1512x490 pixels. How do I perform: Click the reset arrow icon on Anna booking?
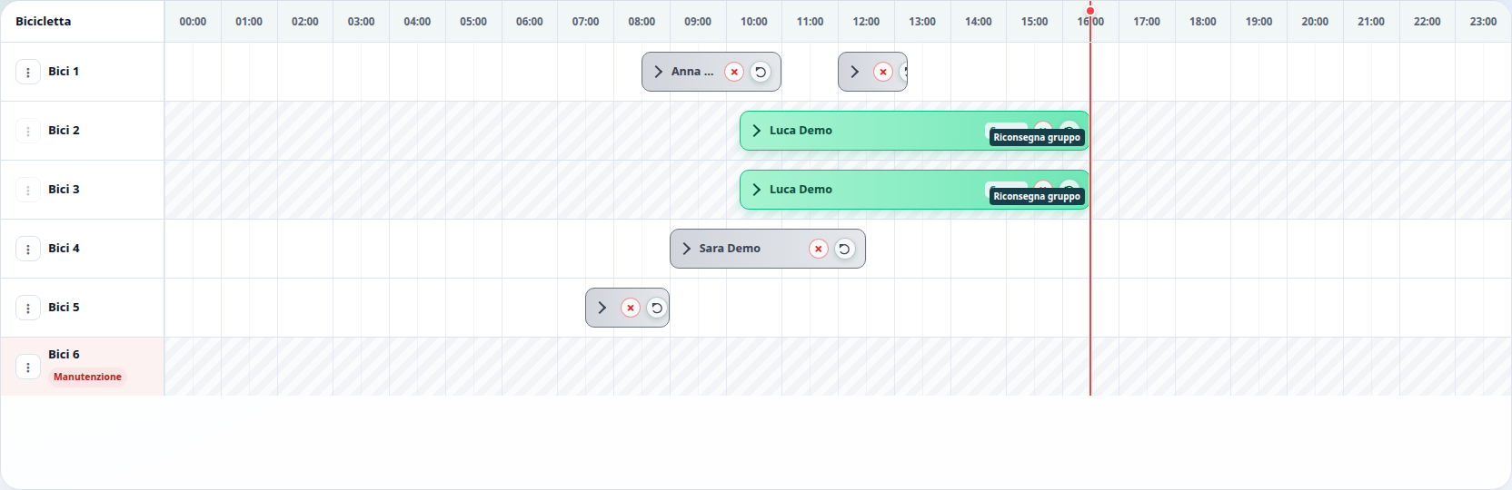(761, 72)
